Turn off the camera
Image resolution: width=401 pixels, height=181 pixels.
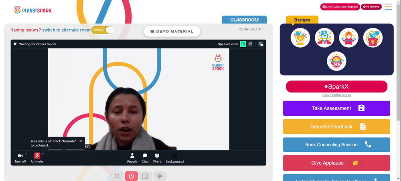[x=20, y=158]
